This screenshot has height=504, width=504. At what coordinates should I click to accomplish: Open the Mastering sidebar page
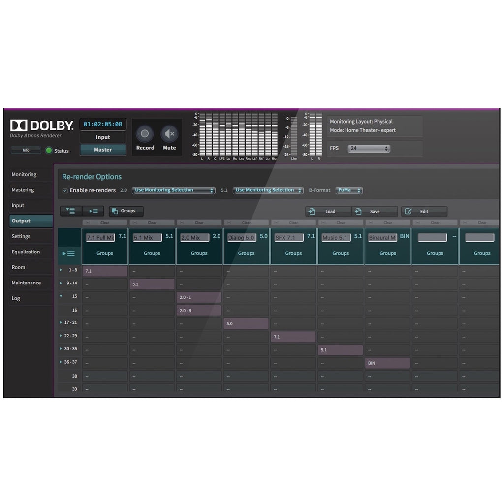click(x=31, y=190)
